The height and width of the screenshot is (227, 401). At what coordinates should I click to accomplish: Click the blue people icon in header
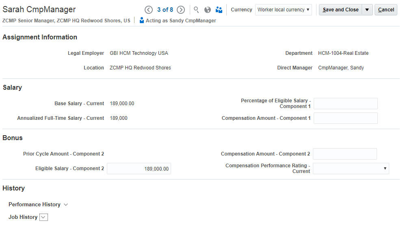click(219, 10)
